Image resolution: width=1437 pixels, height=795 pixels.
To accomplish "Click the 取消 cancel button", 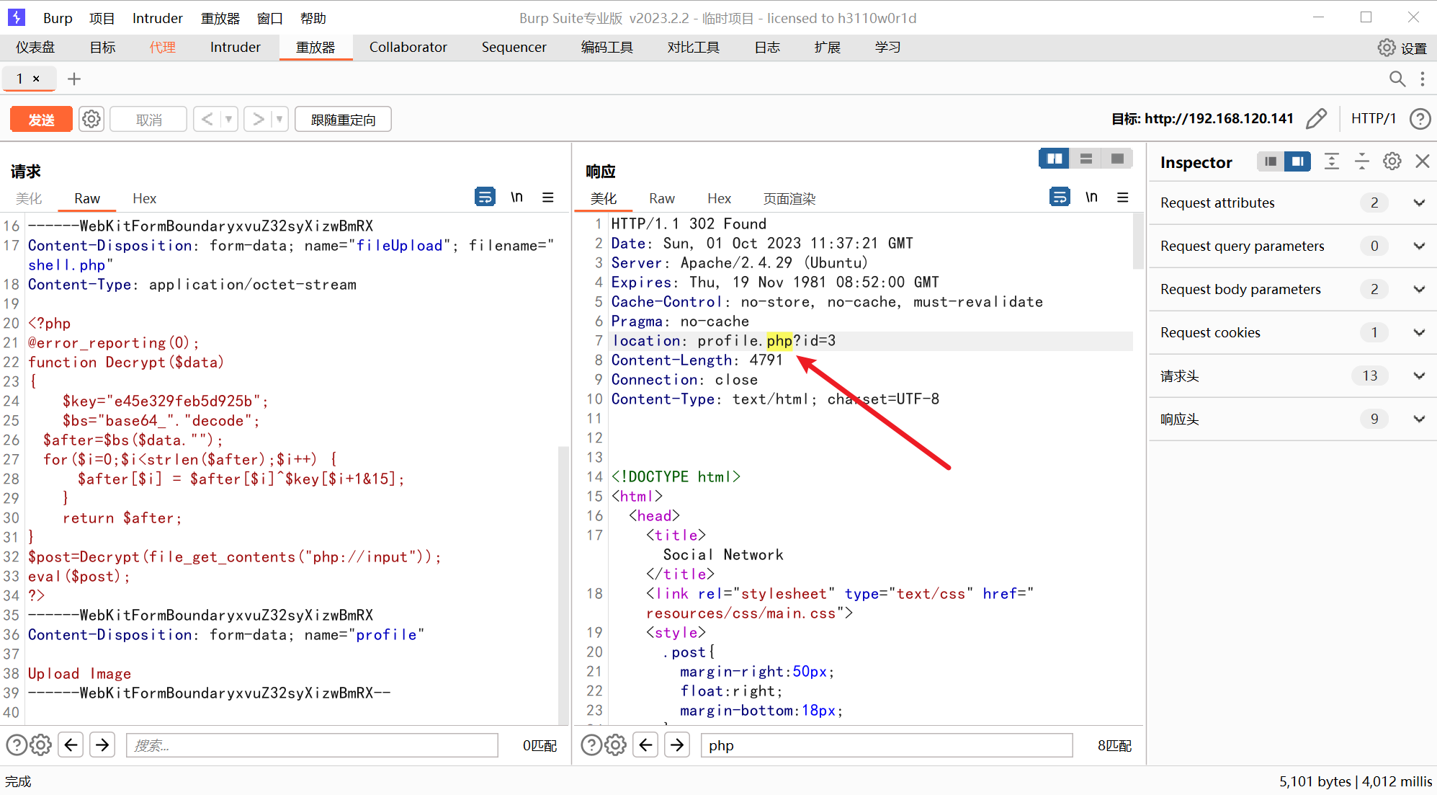I will click(148, 120).
